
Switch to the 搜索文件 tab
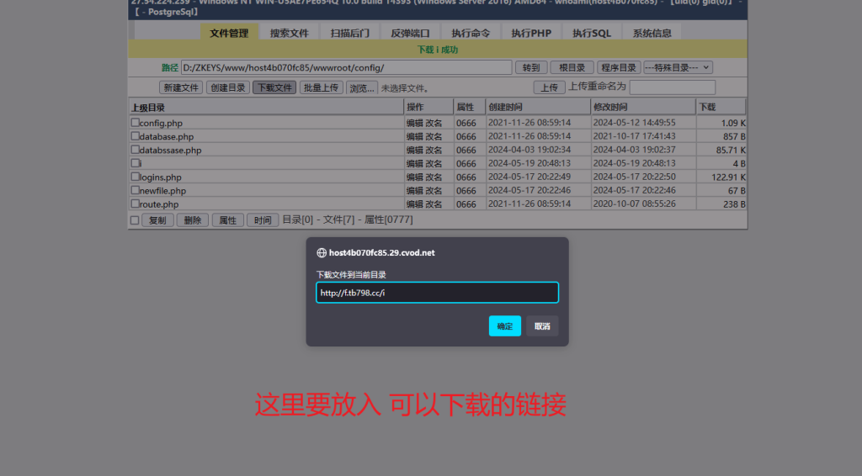(x=289, y=33)
